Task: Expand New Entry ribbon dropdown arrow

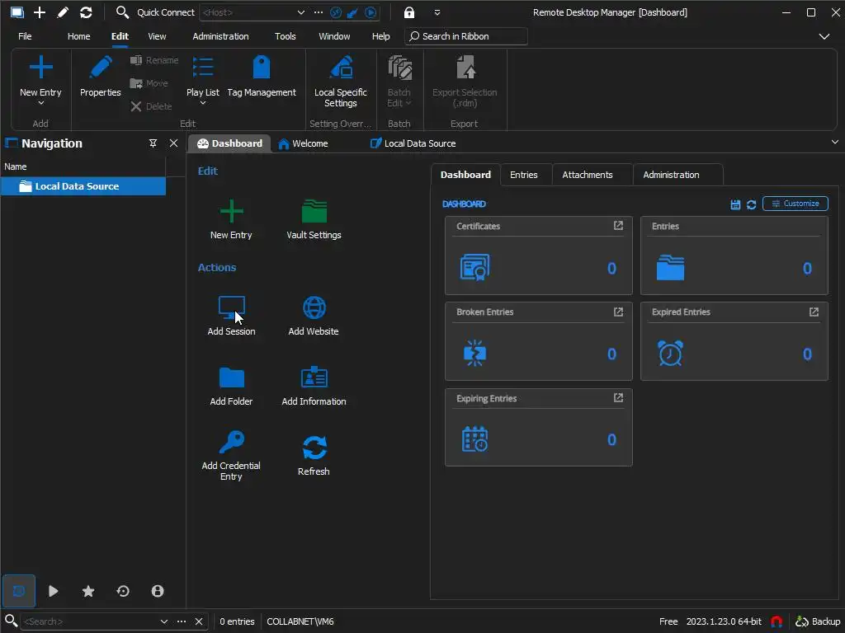Action: click(41, 103)
